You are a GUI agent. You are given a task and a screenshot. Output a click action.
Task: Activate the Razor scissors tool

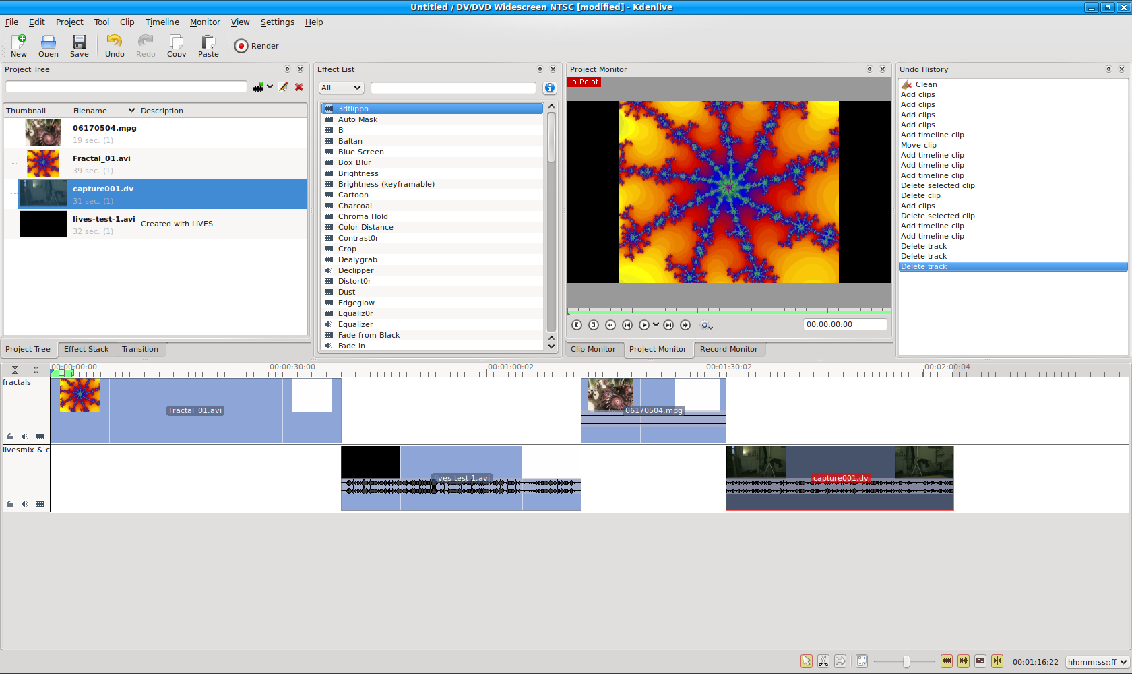823,661
